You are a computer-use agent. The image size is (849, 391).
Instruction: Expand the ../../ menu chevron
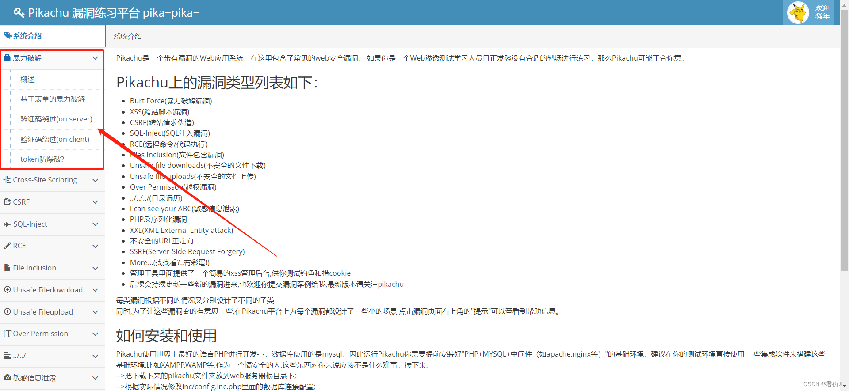(x=95, y=356)
